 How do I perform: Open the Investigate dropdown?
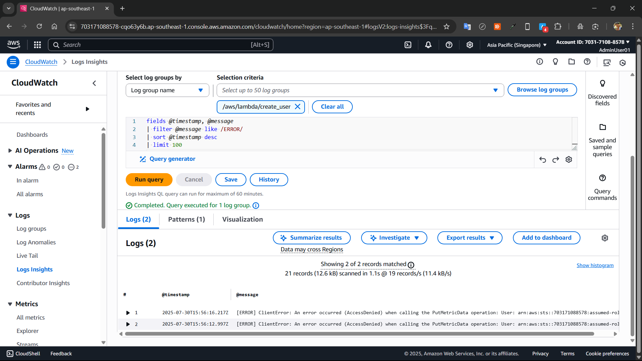point(394,238)
